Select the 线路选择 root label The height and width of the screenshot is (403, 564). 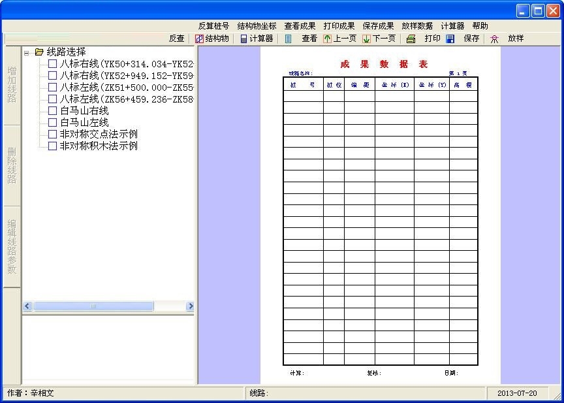point(66,52)
